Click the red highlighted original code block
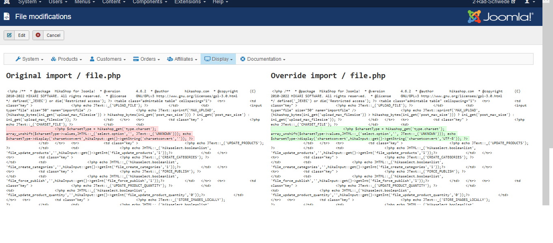This screenshot has width=553, height=243. pyautogui.click(x=99, y=134)
